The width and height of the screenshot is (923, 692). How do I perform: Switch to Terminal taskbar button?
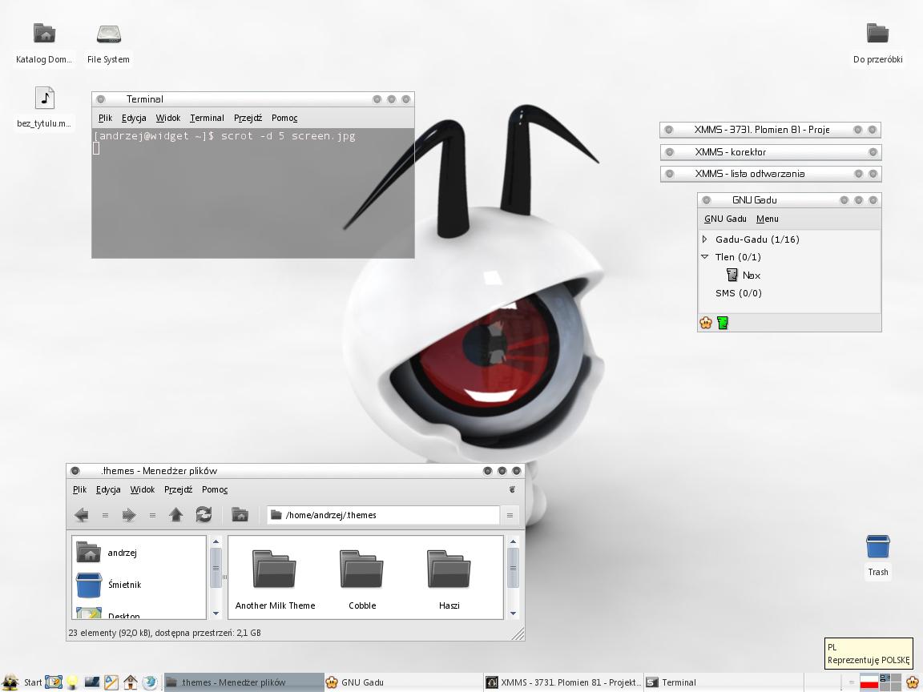(723, 682)
